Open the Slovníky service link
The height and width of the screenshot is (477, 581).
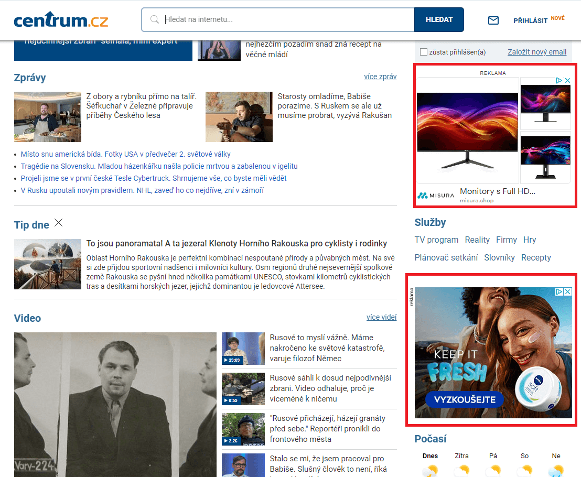point(499,257)
